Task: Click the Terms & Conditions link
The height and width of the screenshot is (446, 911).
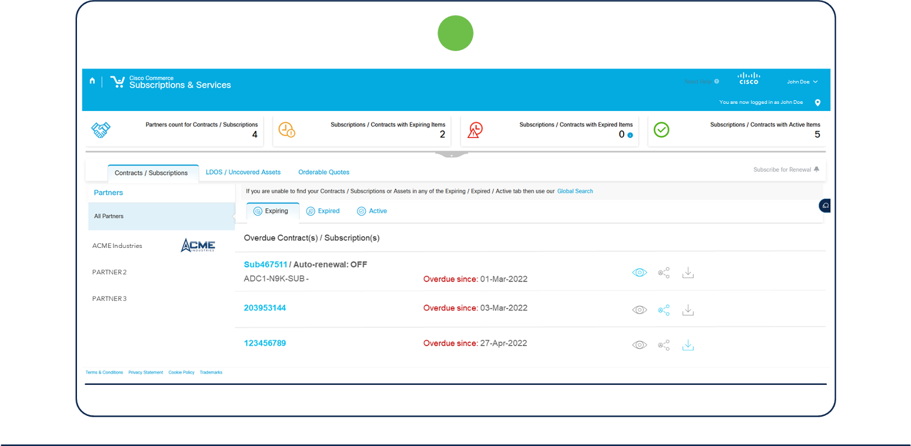Action: [104, 372]
